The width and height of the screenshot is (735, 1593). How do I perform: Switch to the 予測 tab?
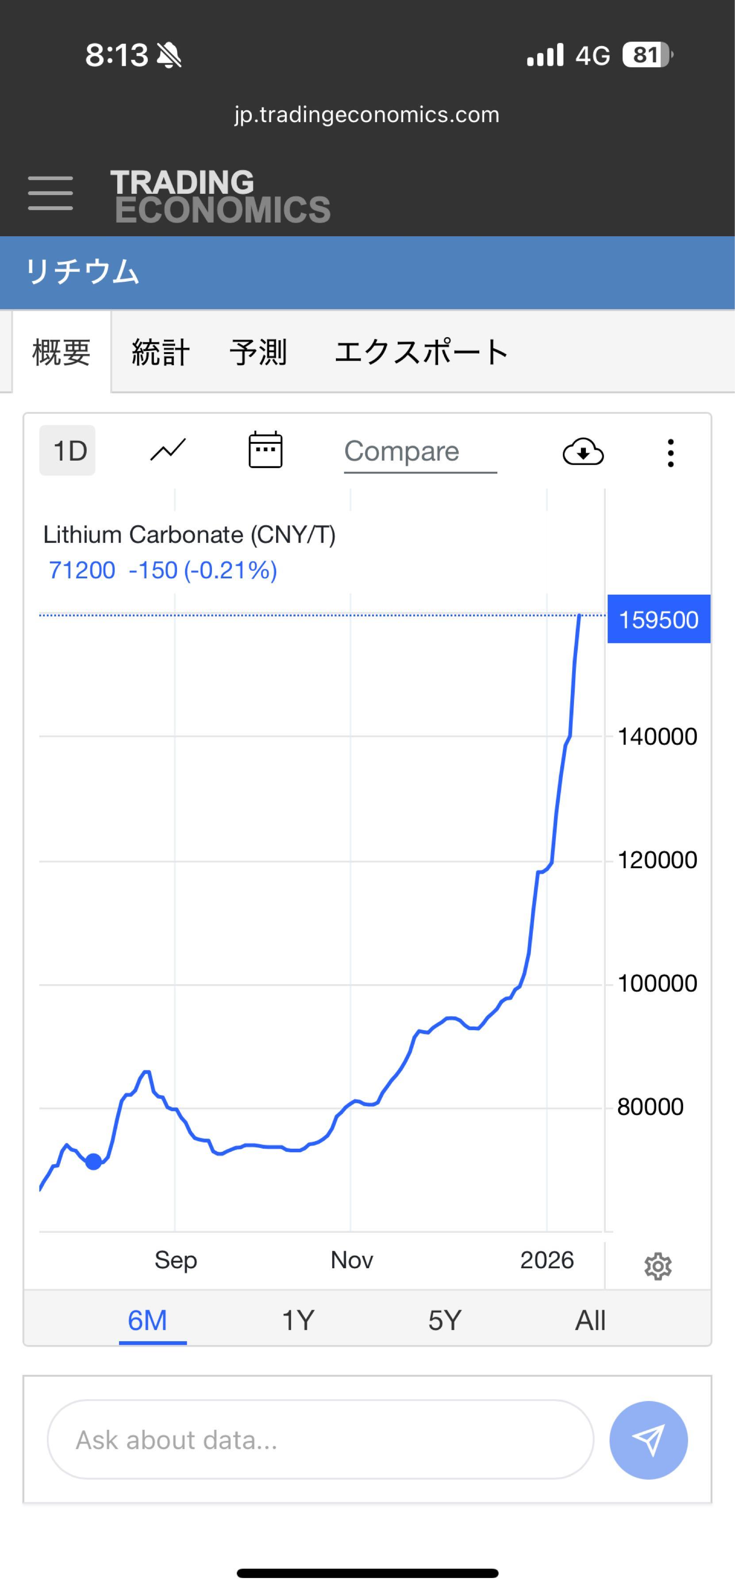[x=258, y=353]
